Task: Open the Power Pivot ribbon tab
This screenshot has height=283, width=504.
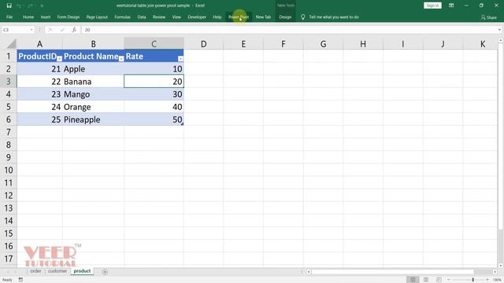Action: click(239, 17)
